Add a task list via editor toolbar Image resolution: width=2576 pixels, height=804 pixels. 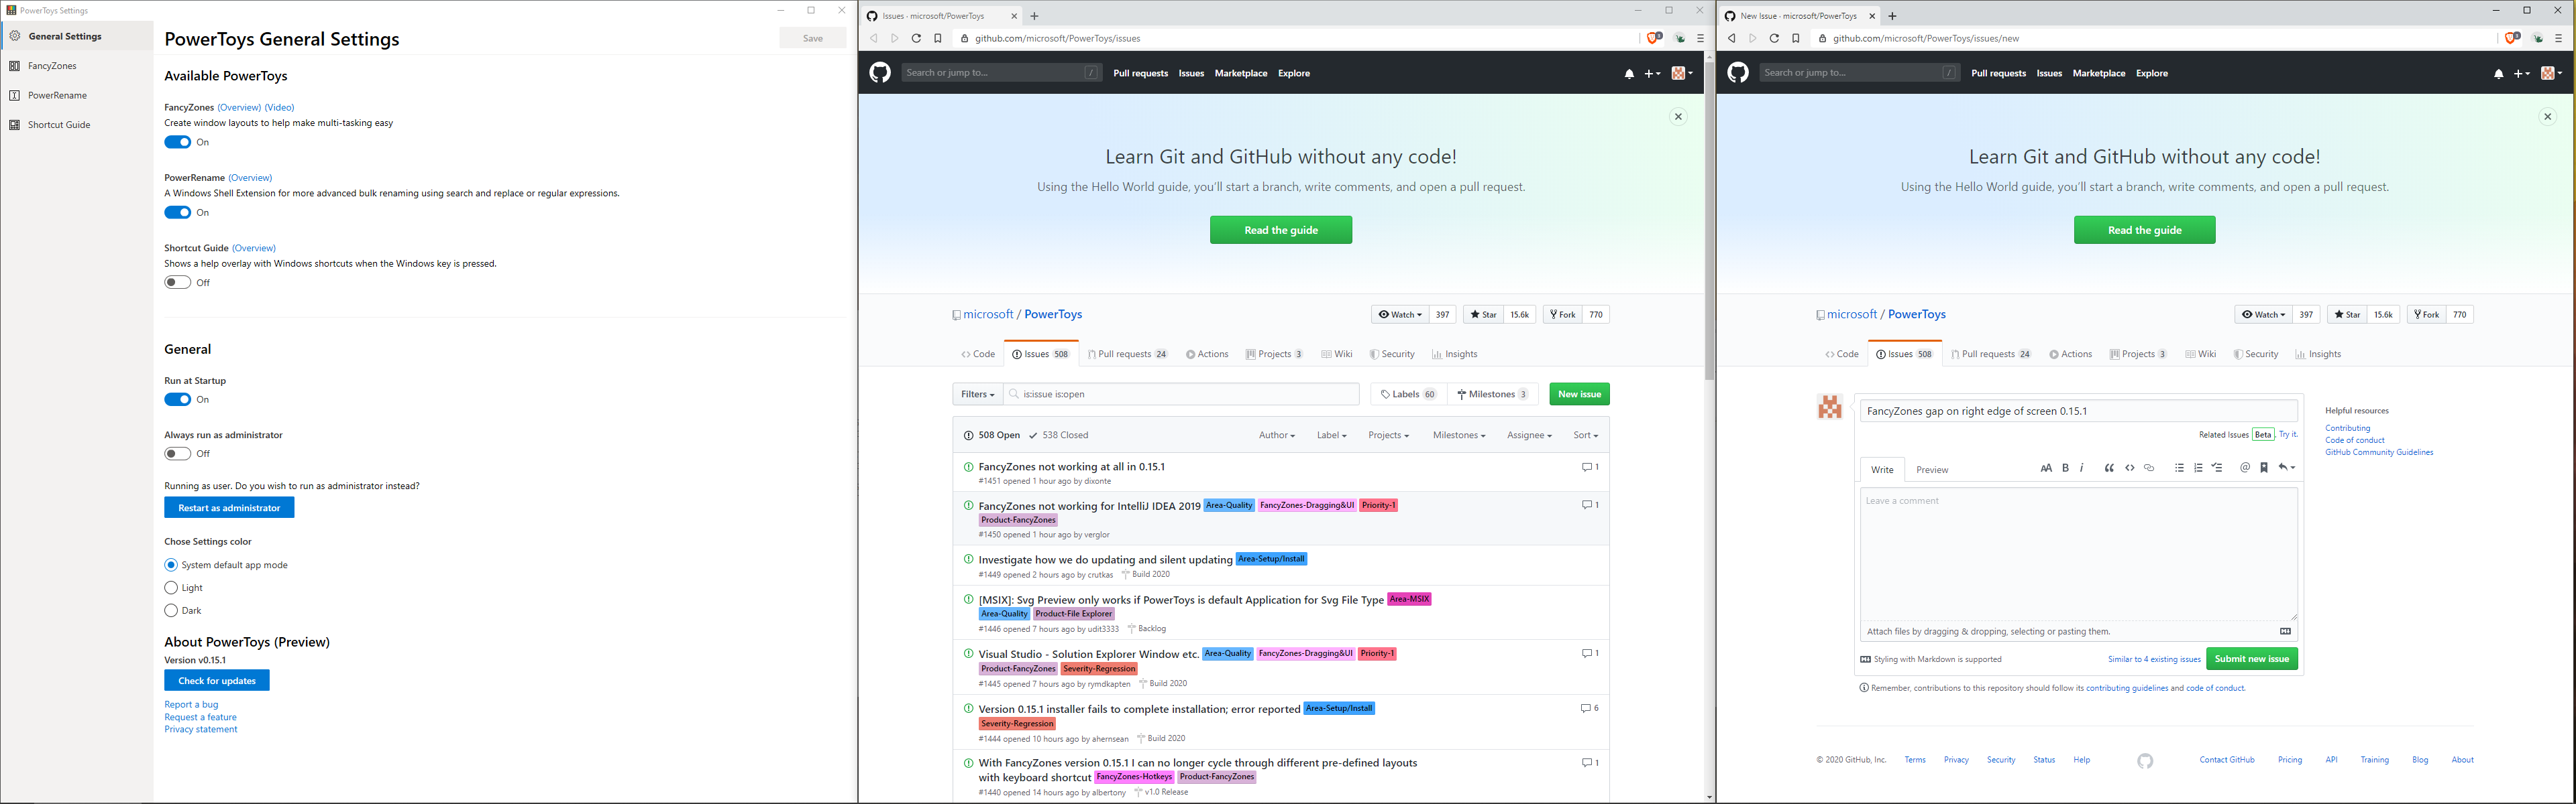tap(2217, 468)
